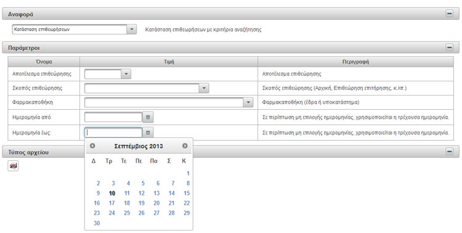Select day 27 in the calendar
Viewport: 462px width, 233px height.
156,213
